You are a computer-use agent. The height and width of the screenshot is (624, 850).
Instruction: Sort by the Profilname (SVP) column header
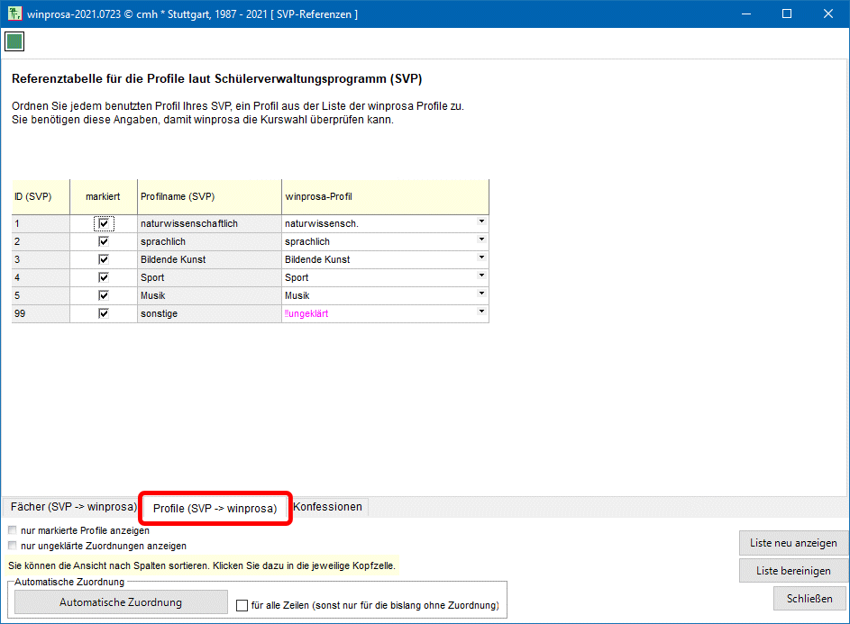[209, 196]
